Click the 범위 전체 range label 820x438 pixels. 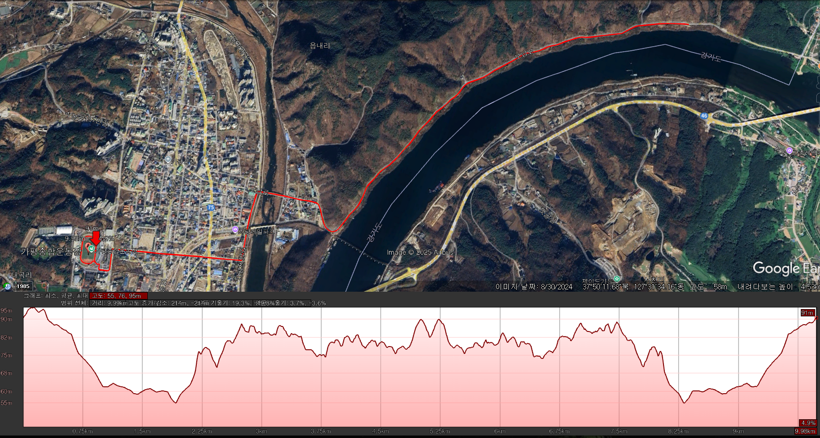tap(74, 303)
